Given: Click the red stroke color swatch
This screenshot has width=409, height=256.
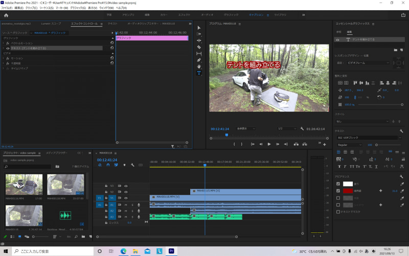Looking at the screenshot, I should (x=348, y=191).
